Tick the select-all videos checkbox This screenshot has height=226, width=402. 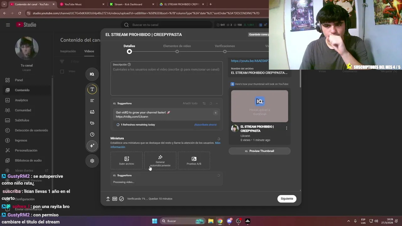point(62,72)
